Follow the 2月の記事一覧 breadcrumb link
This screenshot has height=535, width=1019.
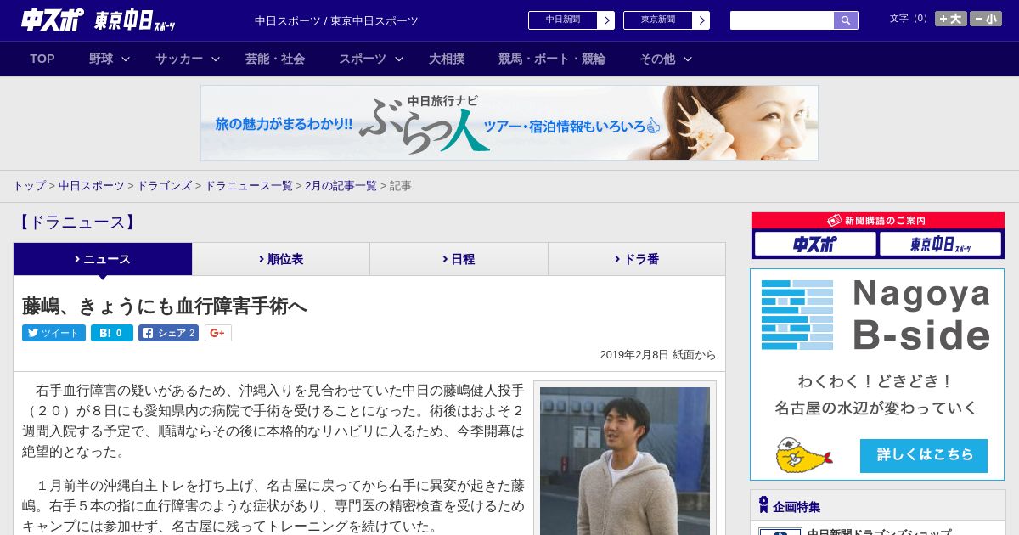(341, 185)
